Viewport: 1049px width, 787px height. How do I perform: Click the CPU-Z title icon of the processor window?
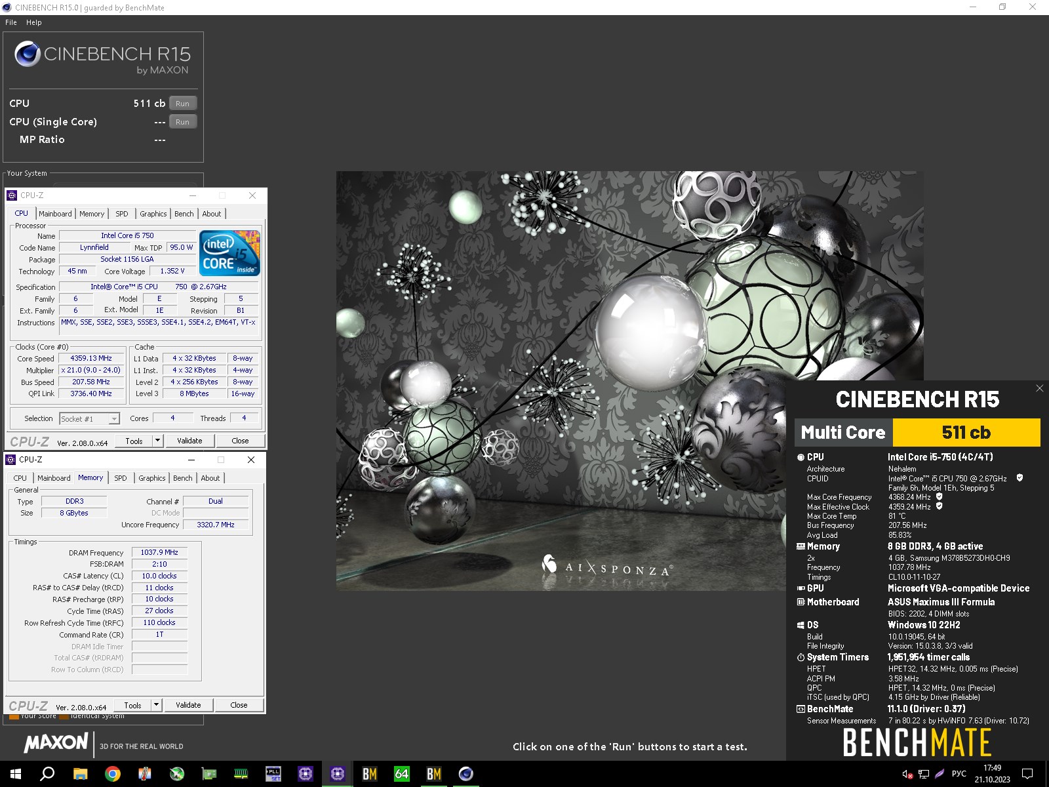[12, 195]
